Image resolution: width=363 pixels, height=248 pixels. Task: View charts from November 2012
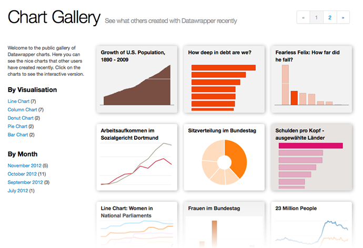coord(24,166)
